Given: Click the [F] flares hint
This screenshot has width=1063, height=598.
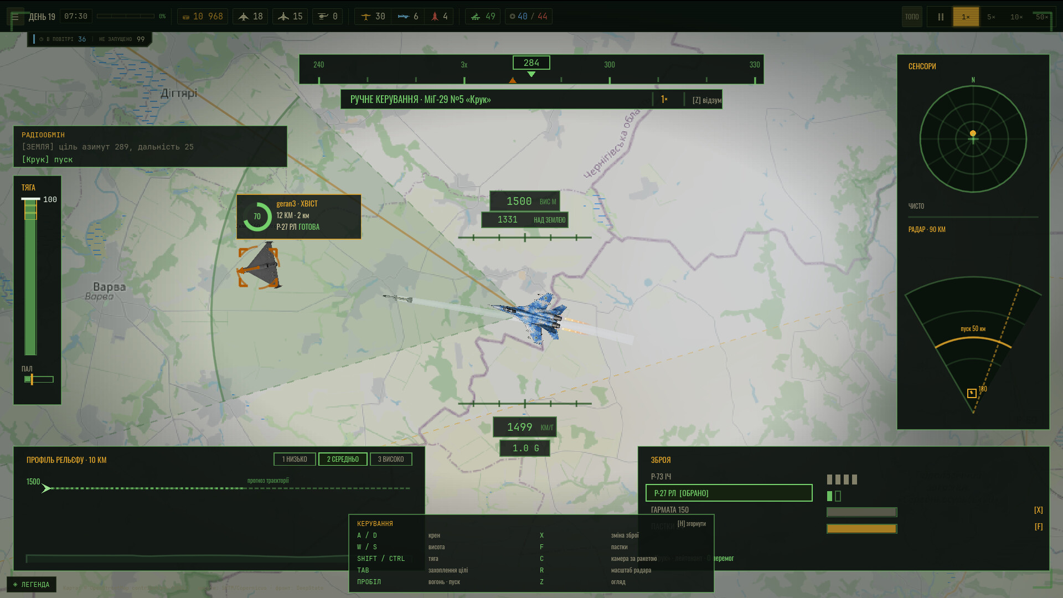Looking at the screenshot, I should pos(1039,527).
